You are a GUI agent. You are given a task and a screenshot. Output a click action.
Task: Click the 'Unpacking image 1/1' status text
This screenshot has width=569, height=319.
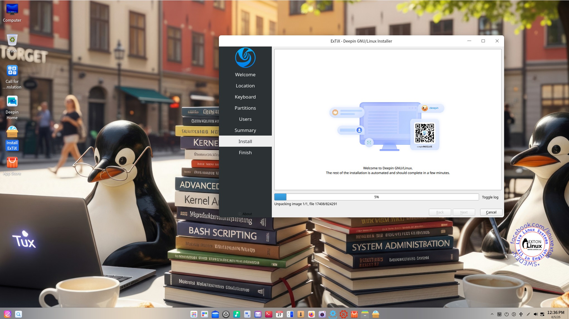306,204
